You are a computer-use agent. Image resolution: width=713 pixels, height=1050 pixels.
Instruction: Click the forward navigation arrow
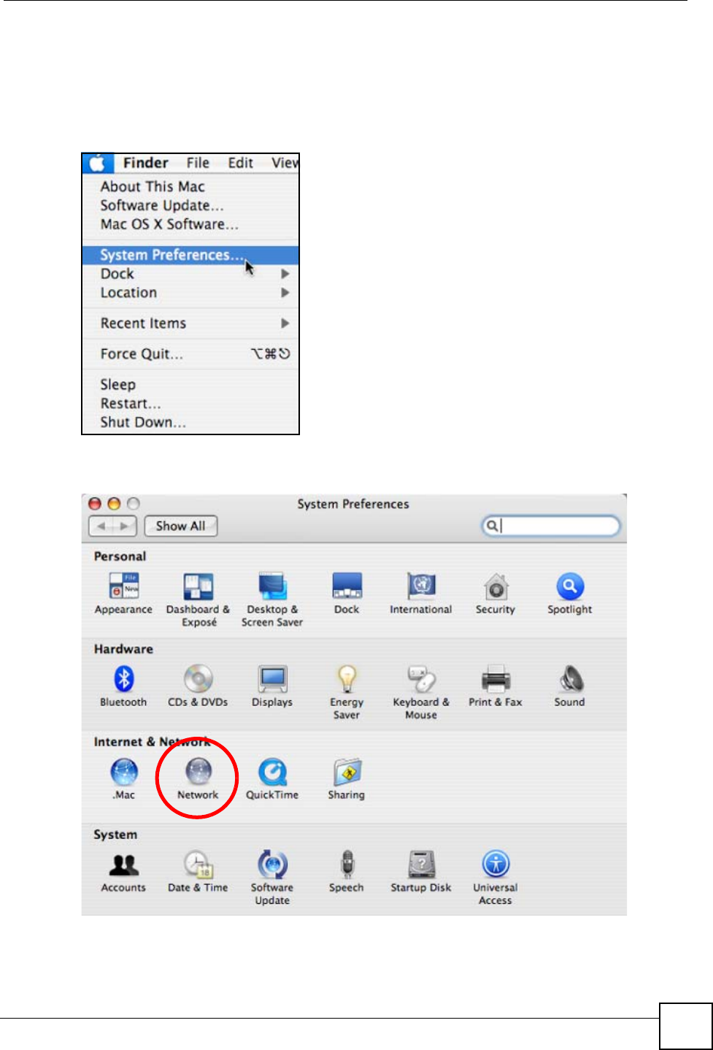[x=126, y=526]
